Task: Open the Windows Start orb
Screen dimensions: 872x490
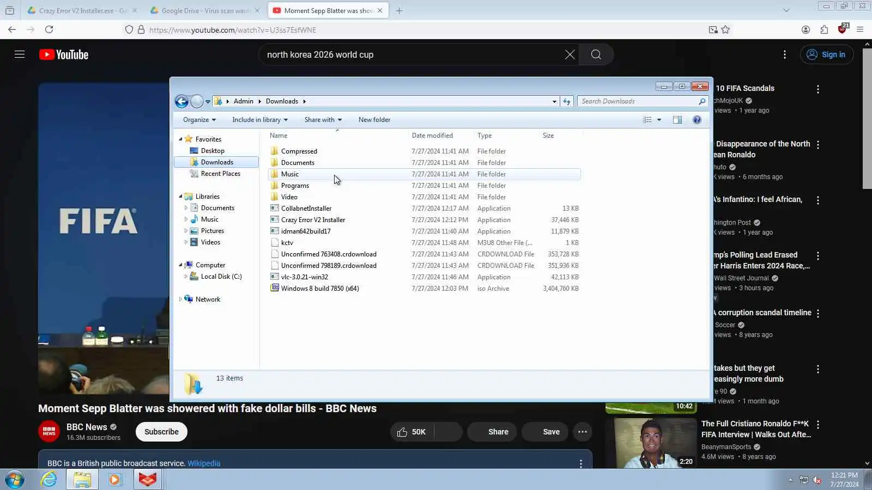Action: (x=15, y=480)
